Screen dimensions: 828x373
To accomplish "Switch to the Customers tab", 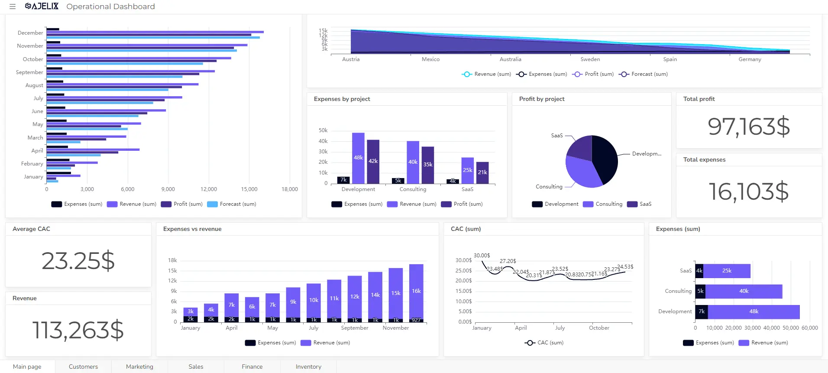I will (x=83, y=367).
